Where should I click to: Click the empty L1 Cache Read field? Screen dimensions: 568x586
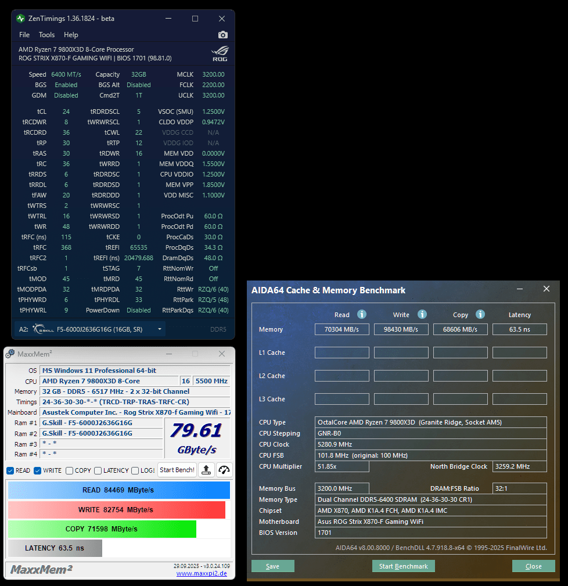(342, 353)
